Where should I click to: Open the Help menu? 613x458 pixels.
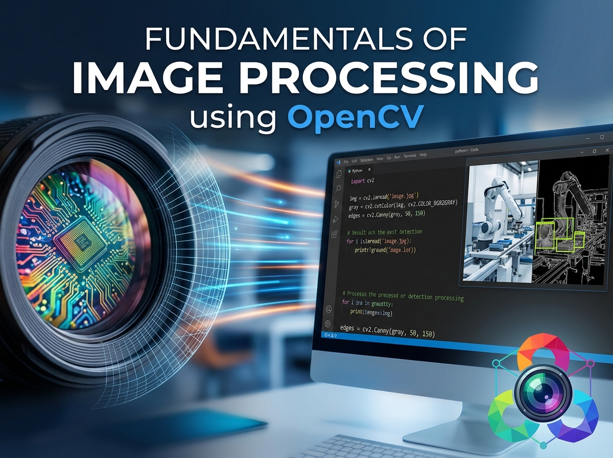423,154
